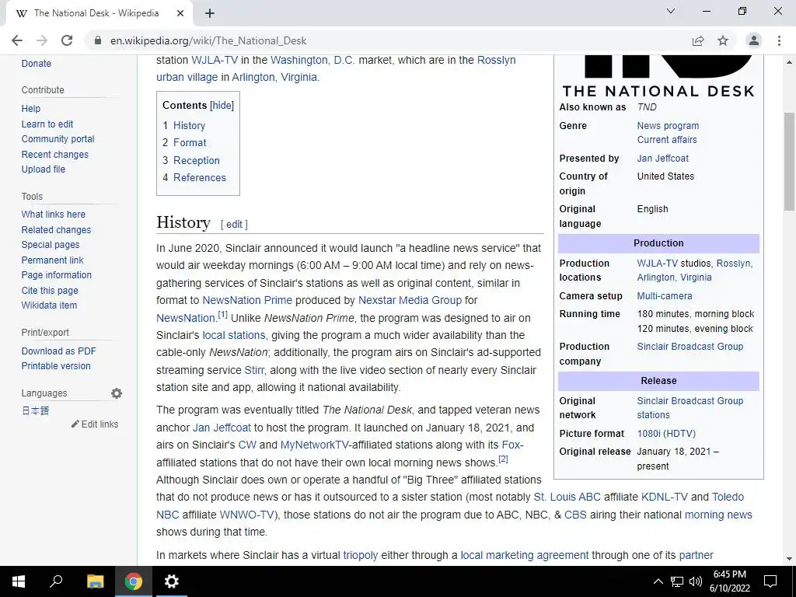Select The National Desk browser tab
796x597 pixels.
[96, 13]
